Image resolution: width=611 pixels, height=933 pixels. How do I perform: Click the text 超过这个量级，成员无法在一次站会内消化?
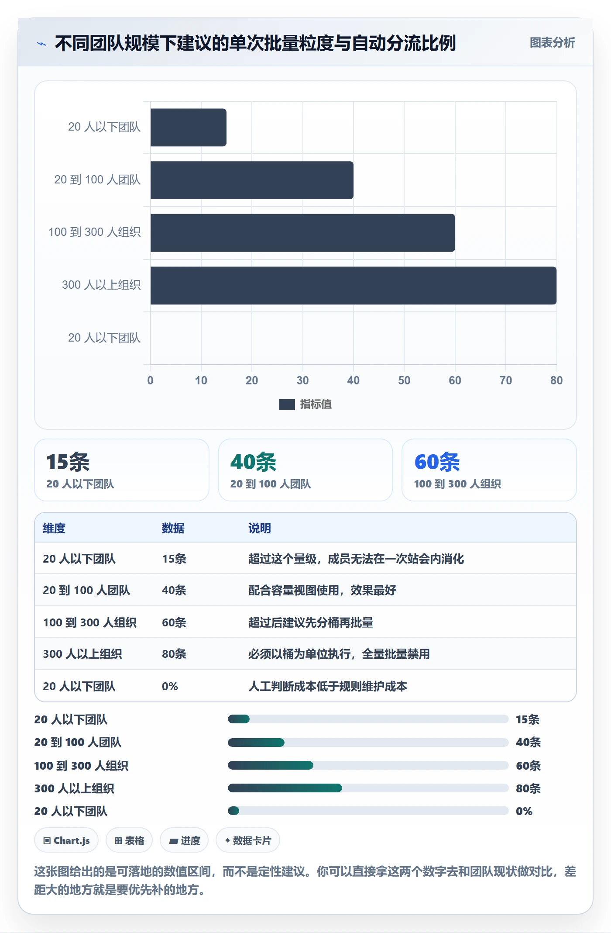pos(356,559)
